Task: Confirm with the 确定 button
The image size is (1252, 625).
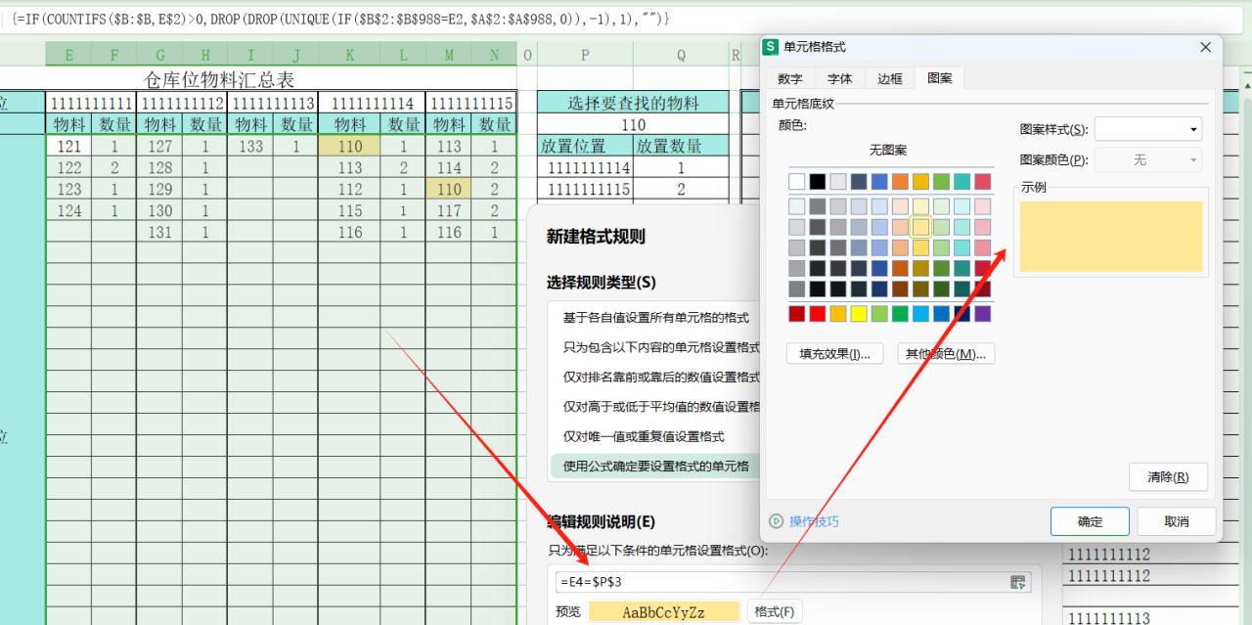Action: (x=1090, y=521)
